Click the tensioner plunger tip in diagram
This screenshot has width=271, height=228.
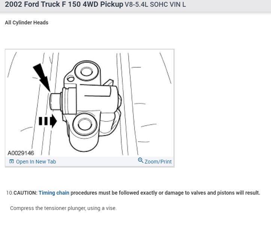55,101
